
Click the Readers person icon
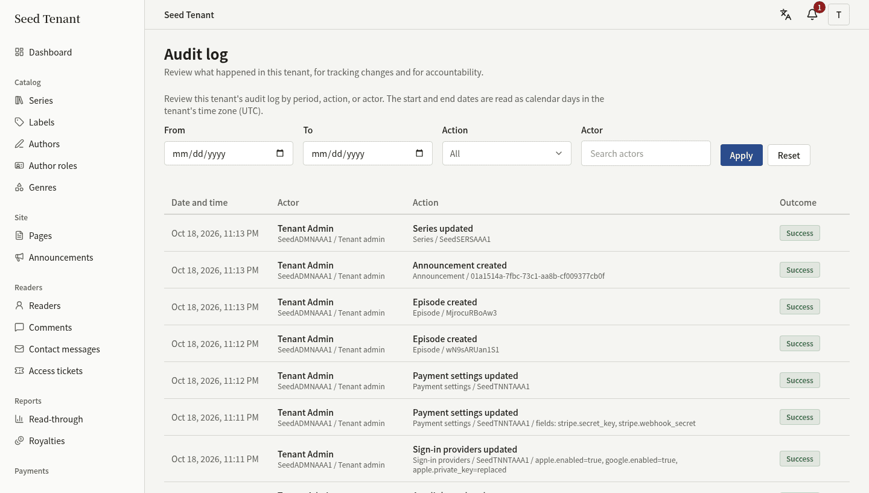[19, 305]
